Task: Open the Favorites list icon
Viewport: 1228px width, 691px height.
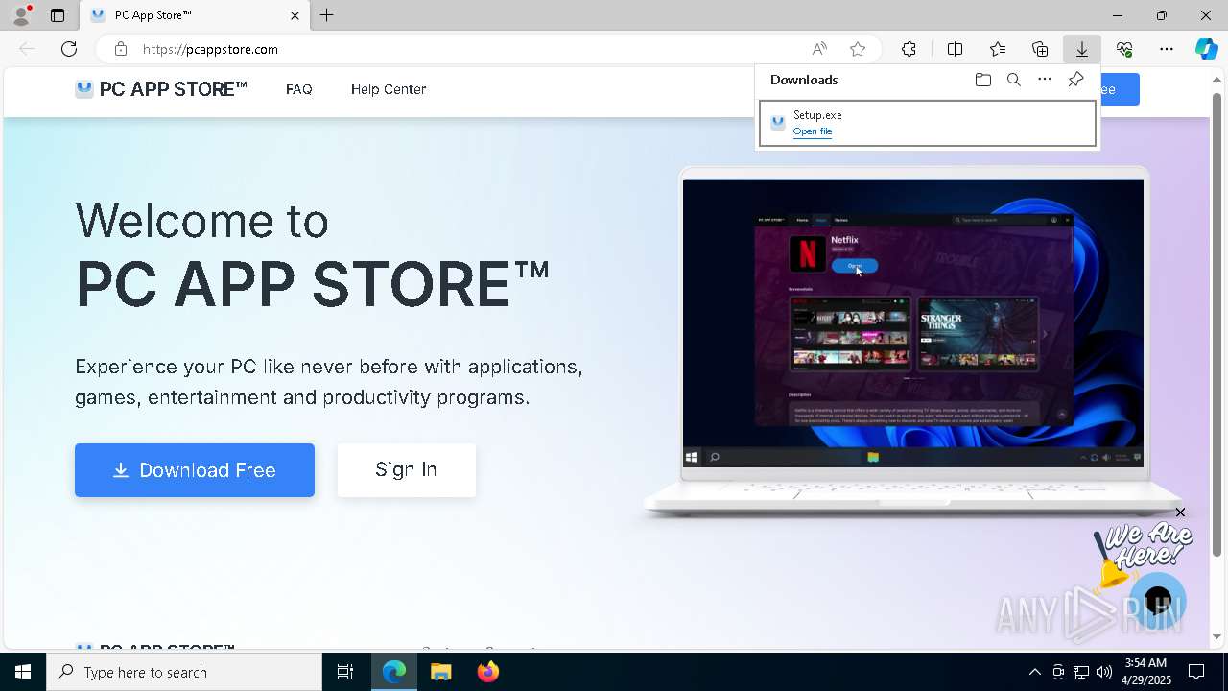Action: click(998, 49)
